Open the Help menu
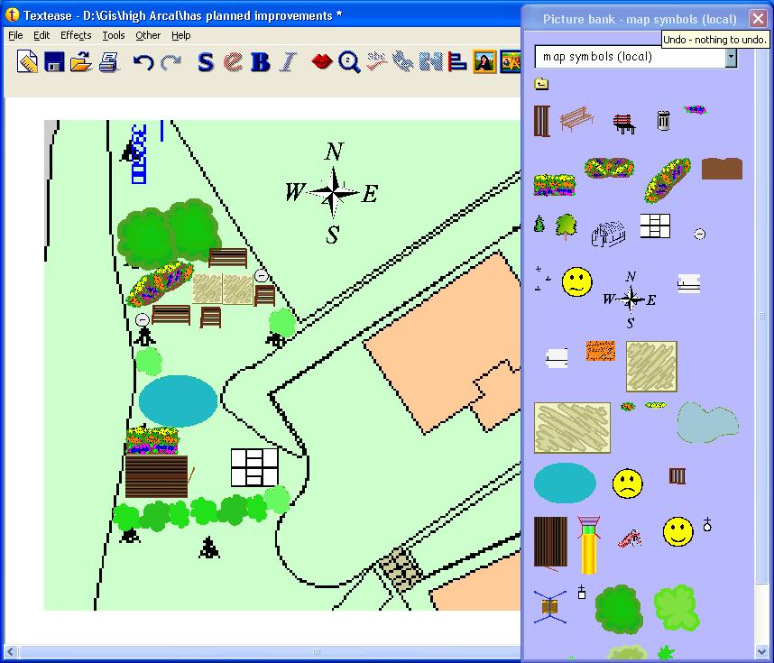 pos(180,35)
